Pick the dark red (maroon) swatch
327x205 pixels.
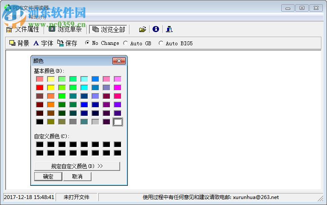[40, 105]
